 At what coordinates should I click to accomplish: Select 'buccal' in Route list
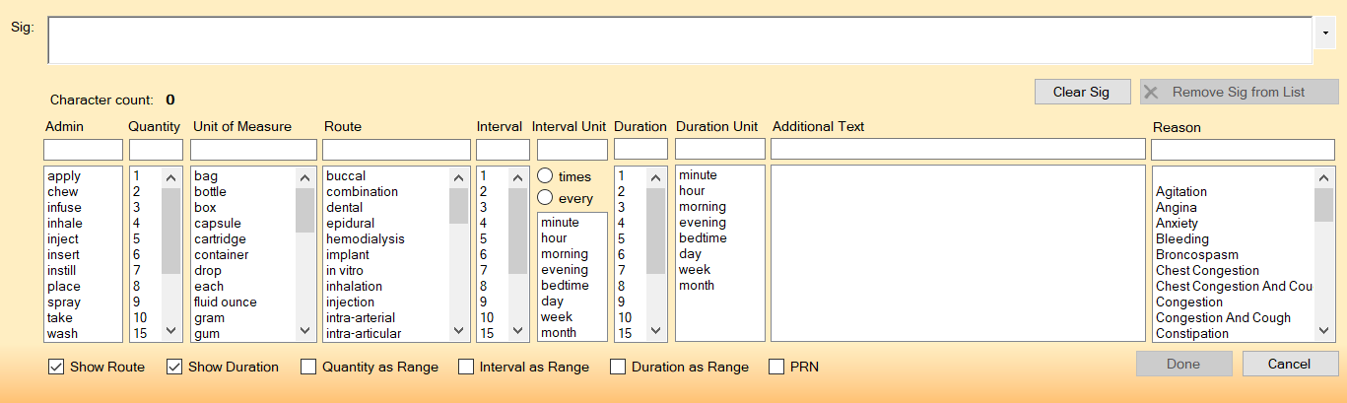tap(346, 176)
